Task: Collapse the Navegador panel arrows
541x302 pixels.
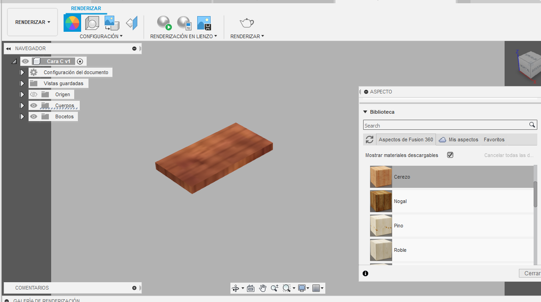Action: (x=8, y=49)
